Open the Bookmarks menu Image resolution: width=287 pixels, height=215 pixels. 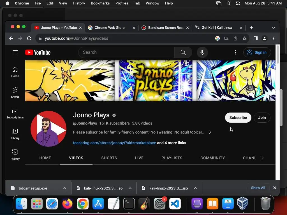[x=100, y=3]
